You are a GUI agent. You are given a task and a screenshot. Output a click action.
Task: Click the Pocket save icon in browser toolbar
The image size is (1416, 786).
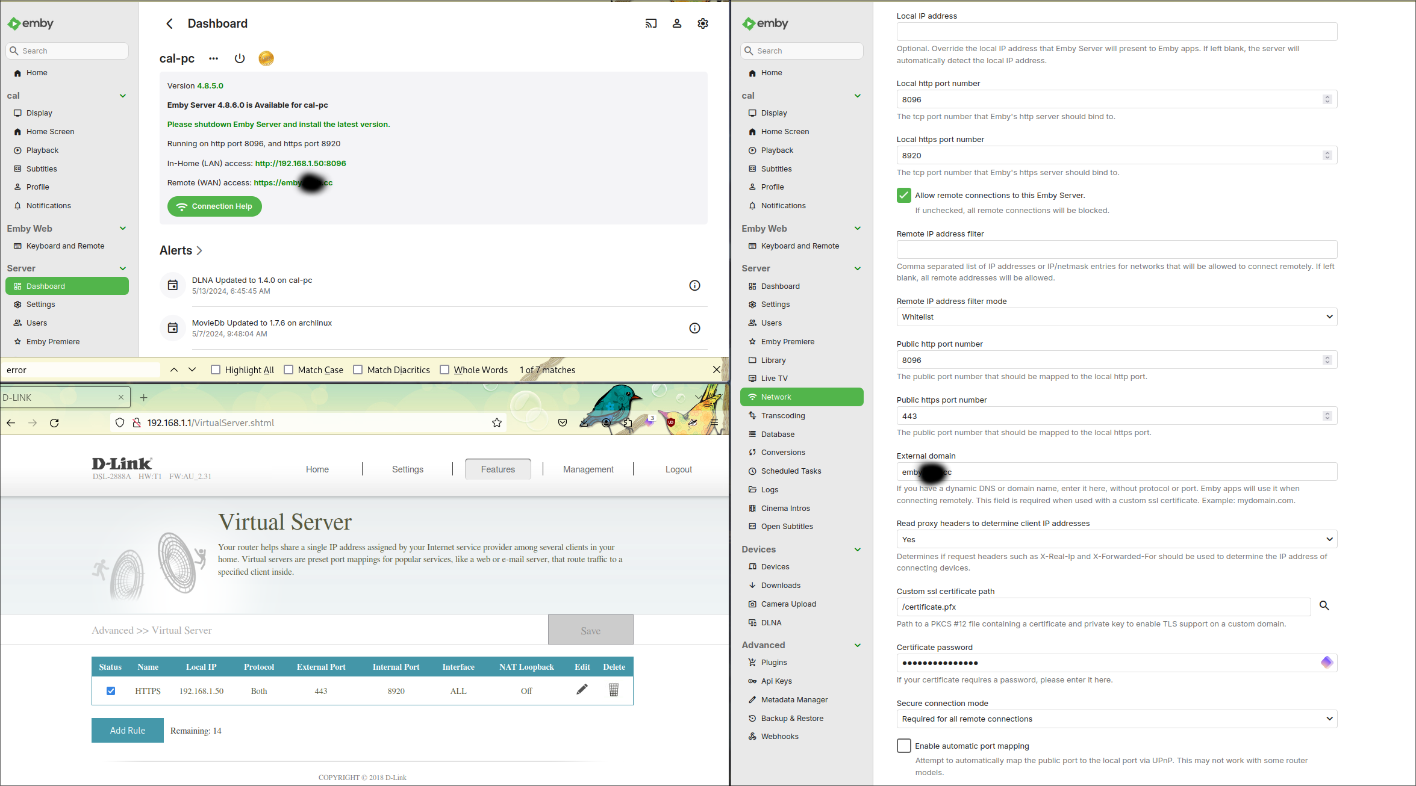tap(563, 422)
